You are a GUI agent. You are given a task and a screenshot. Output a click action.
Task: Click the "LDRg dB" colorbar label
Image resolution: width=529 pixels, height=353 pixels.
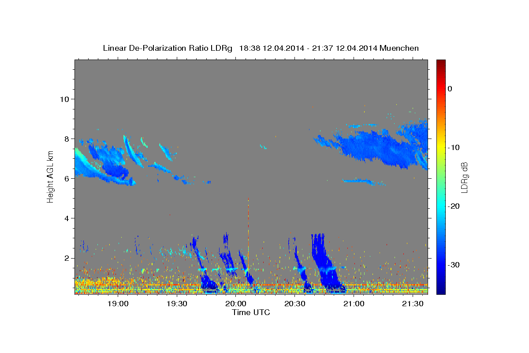point(464,177)
